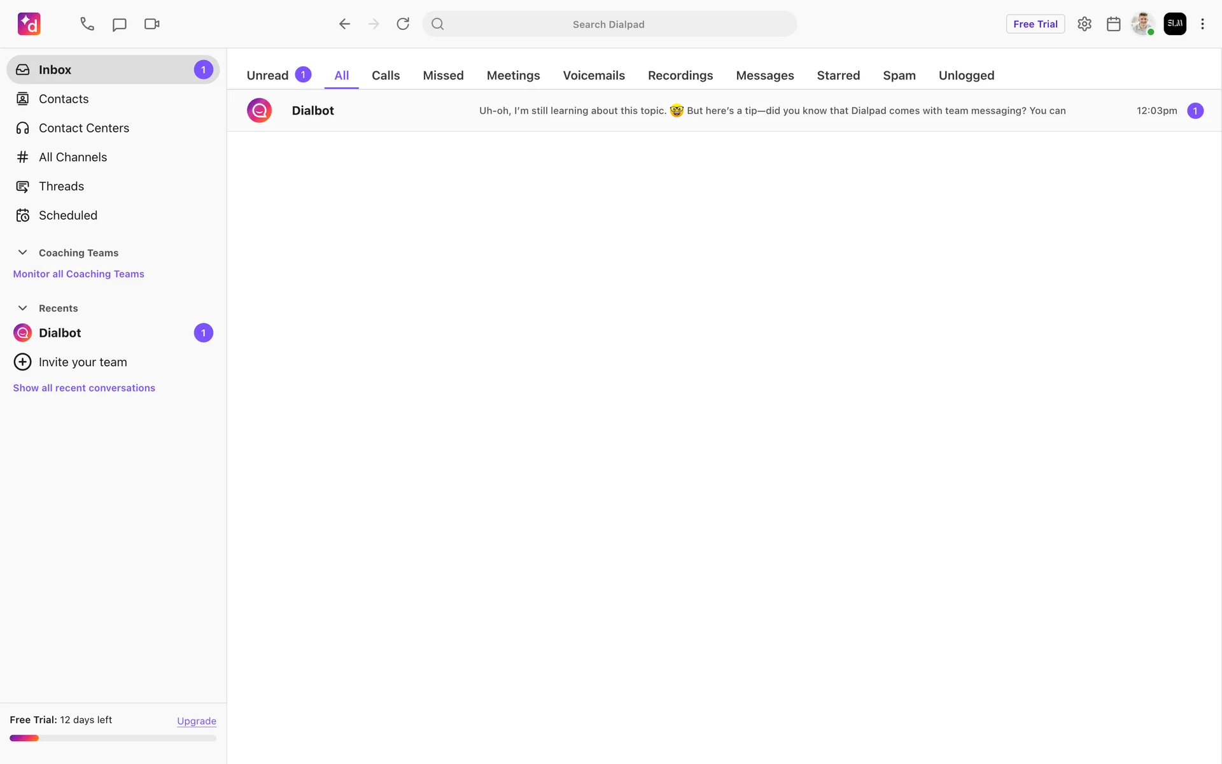Click the free trial progress bar
This screenshot has height=764, width=1222.
click(x=113, y=738)
